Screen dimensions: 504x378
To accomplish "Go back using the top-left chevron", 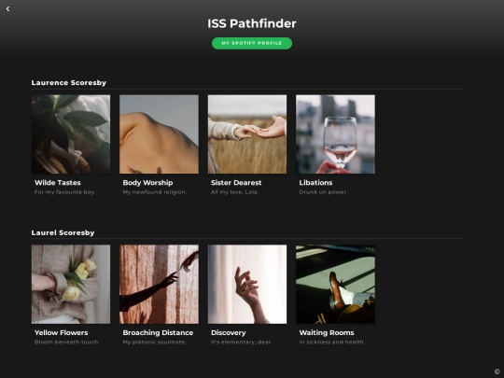I will pyautogui.click(x=7, y=9).
